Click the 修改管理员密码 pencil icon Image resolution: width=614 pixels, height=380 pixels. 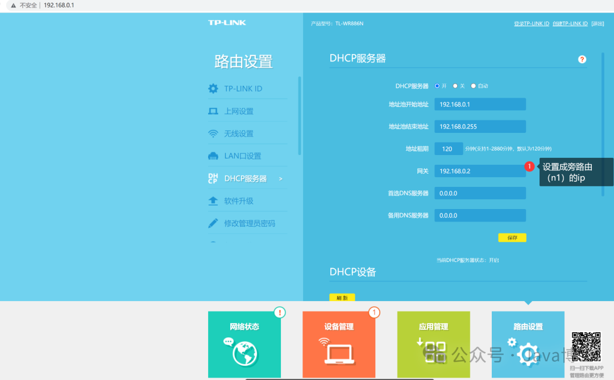coord(213,223)
